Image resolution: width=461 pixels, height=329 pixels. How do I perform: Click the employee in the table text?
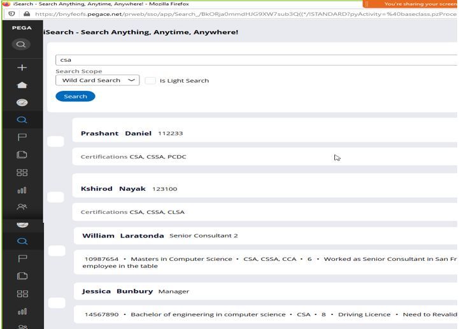click(x=120, y=266)
